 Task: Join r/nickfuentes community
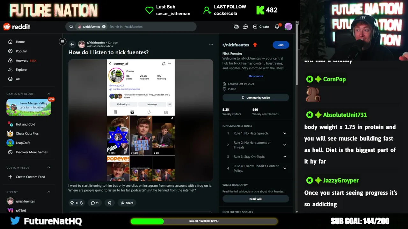click(280, 45)
